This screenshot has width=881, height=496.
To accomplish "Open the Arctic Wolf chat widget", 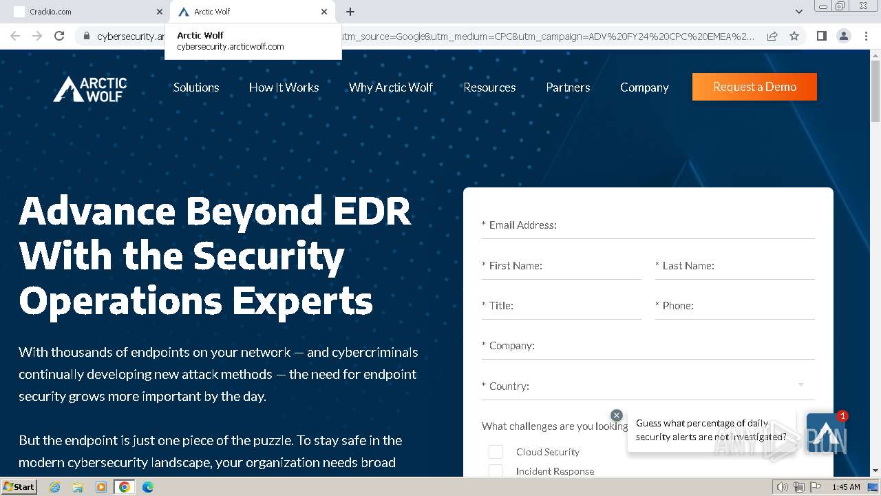I will [825, 433].
